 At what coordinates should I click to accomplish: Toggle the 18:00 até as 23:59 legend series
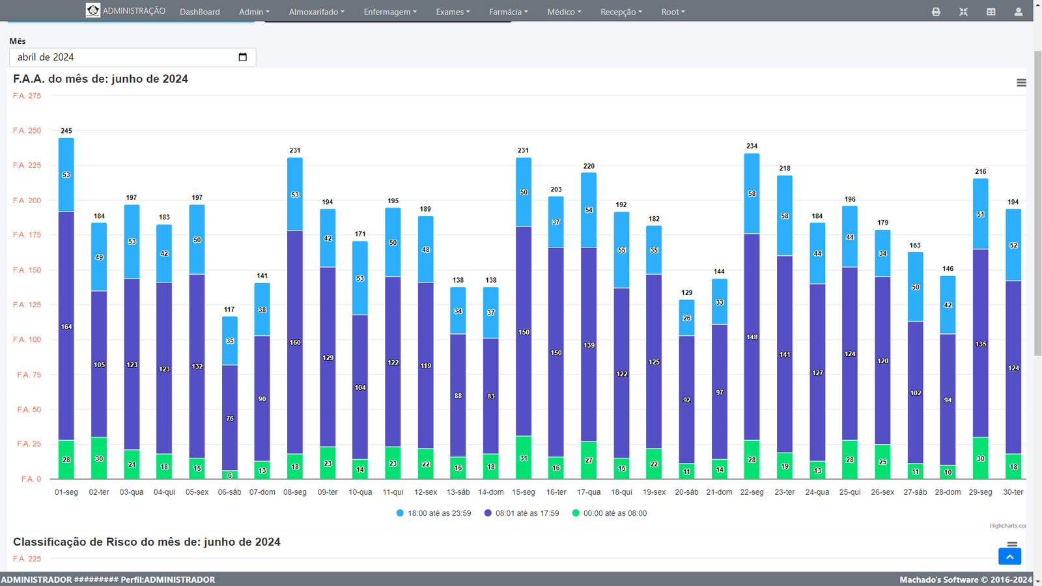tap(434, 513)
